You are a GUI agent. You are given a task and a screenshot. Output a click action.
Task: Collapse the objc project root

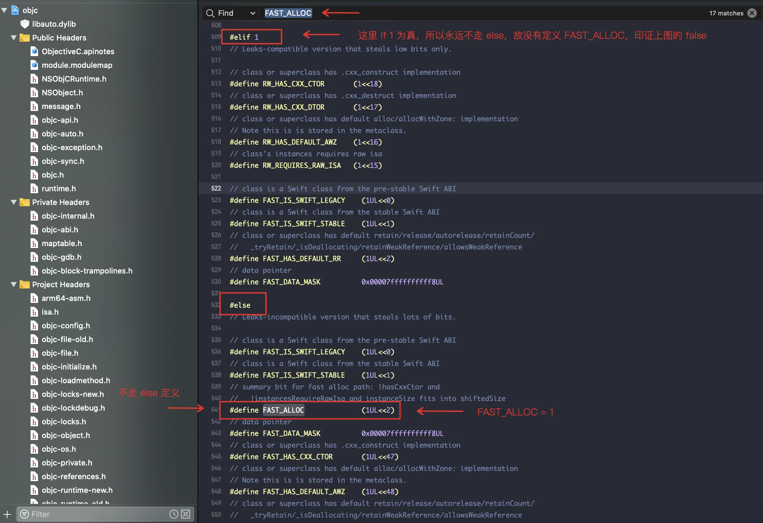pos(4,10)
